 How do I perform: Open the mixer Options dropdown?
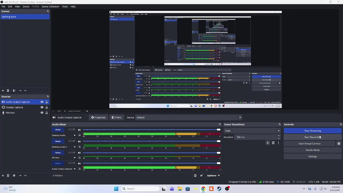click(x=213, y=176)
